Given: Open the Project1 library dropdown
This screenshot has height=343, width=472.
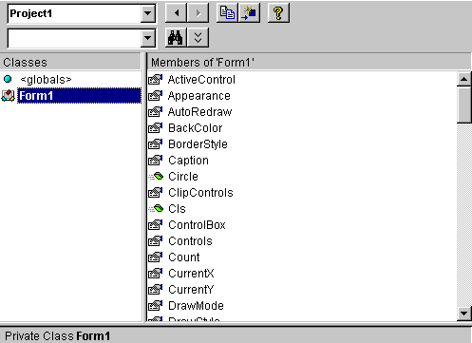Looking at the screenshot, I should (x=147, y=13).
